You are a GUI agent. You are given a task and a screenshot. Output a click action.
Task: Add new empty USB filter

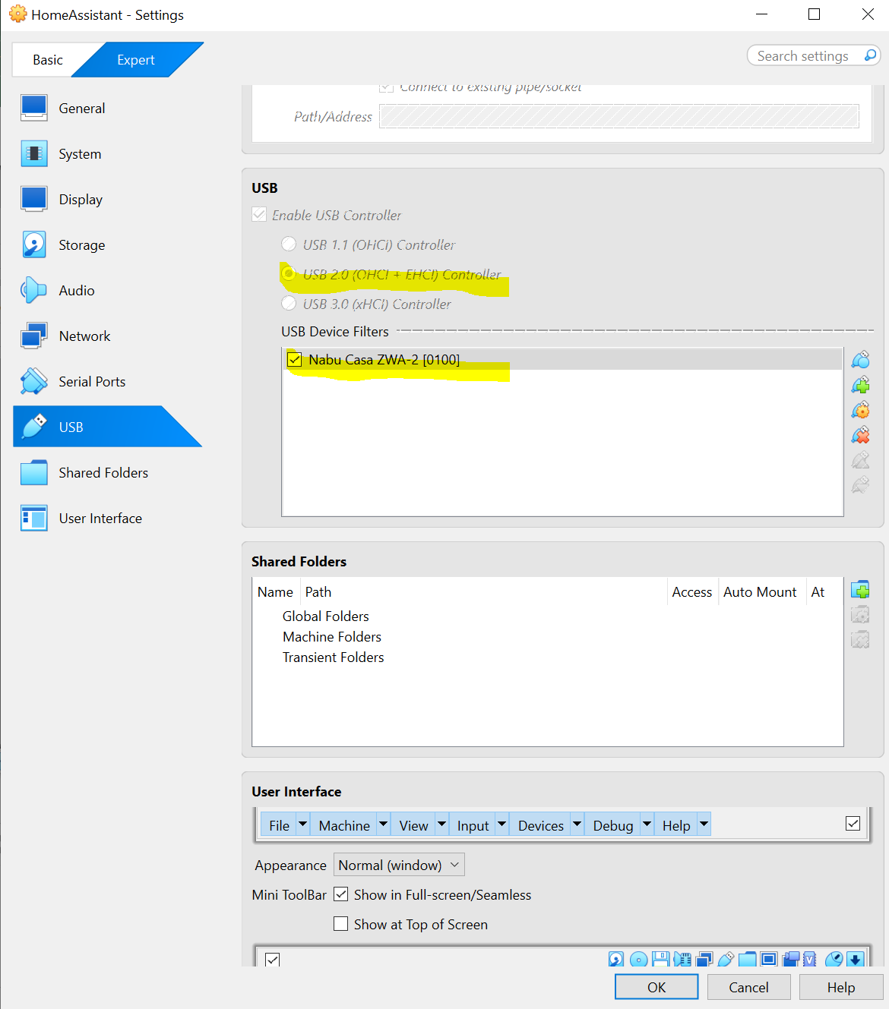point(860,360)
